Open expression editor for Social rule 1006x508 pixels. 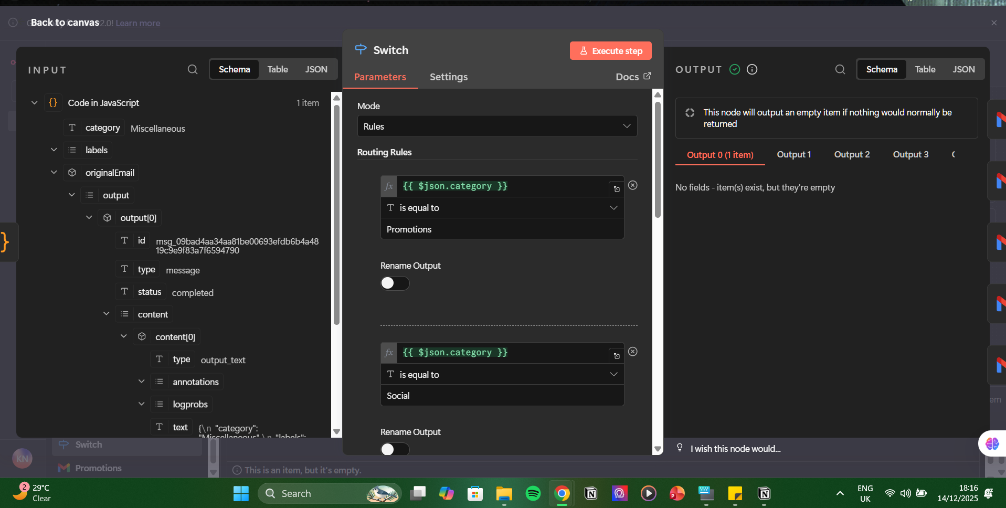point(617,355)
